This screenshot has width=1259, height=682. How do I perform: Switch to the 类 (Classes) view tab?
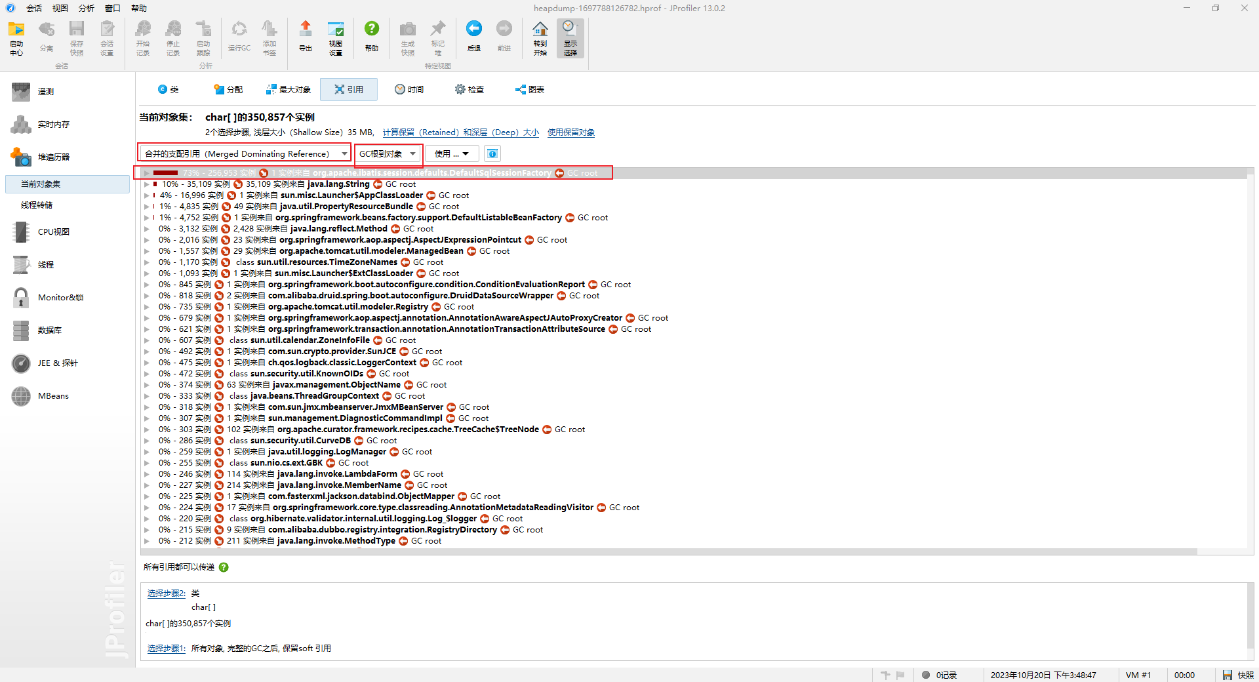(169, 89)
